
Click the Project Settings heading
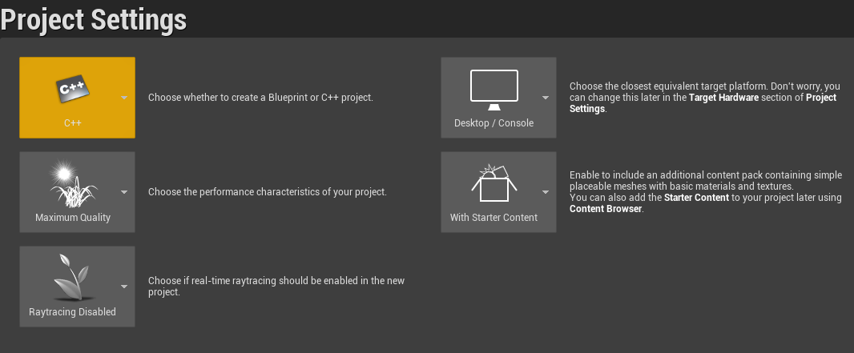point(95,19)
